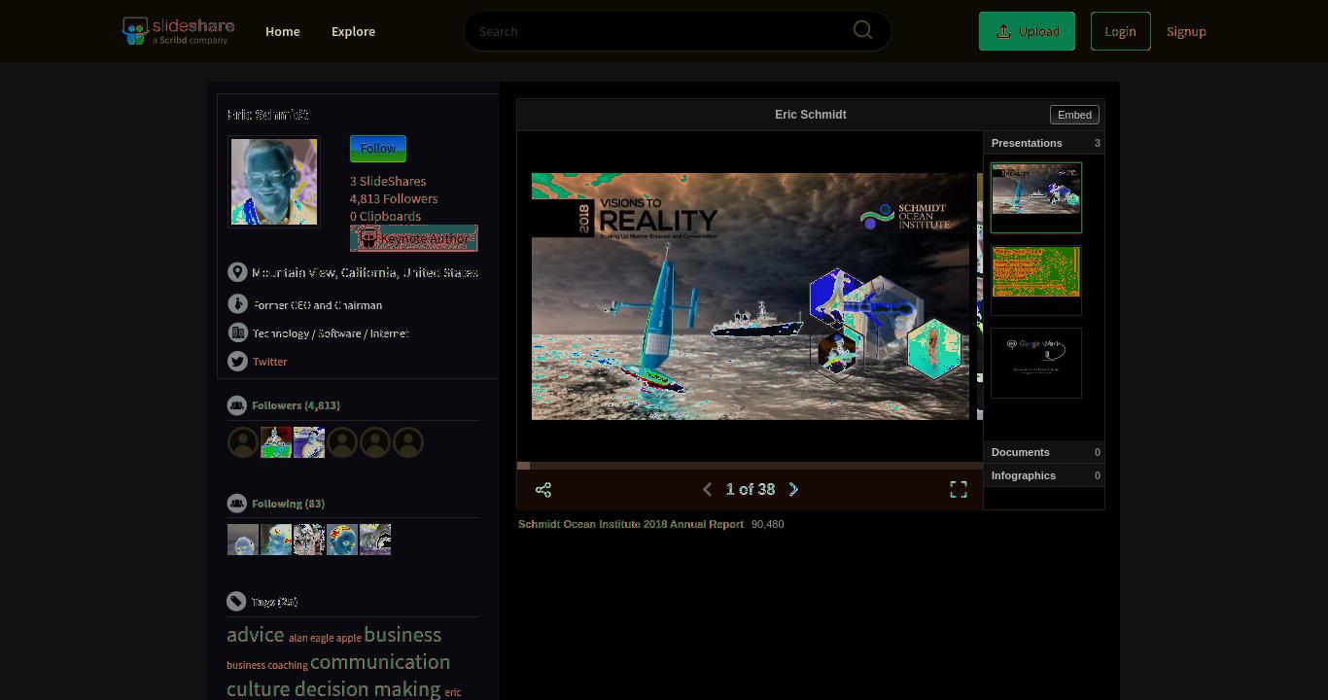Open the Home menu item
This screenshot has width=1328, height=700.
tap(283, 31)
